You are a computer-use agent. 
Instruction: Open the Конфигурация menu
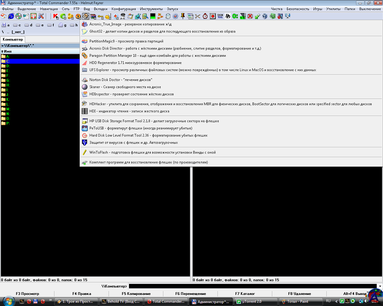click(x=124, y=9)
